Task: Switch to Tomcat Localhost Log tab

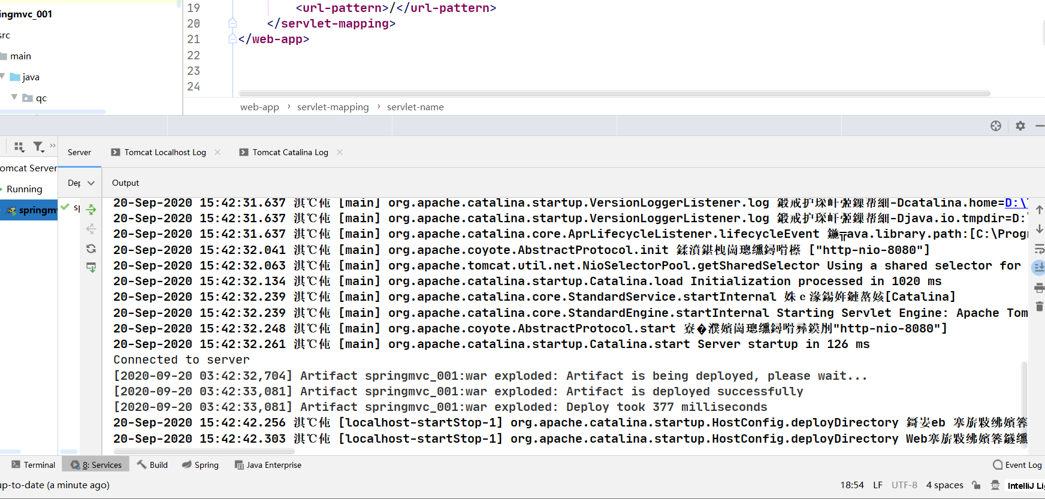Action: tap(159, 152)
